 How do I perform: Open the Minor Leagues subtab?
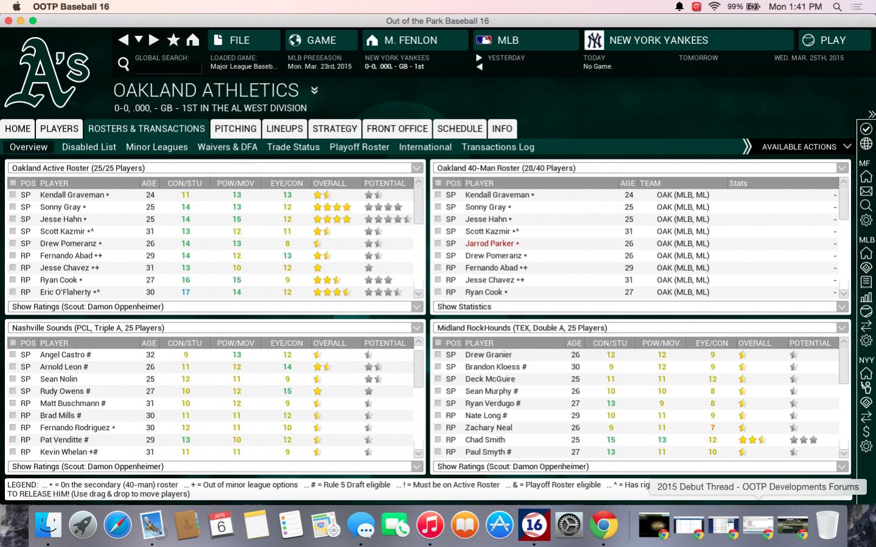157,147
